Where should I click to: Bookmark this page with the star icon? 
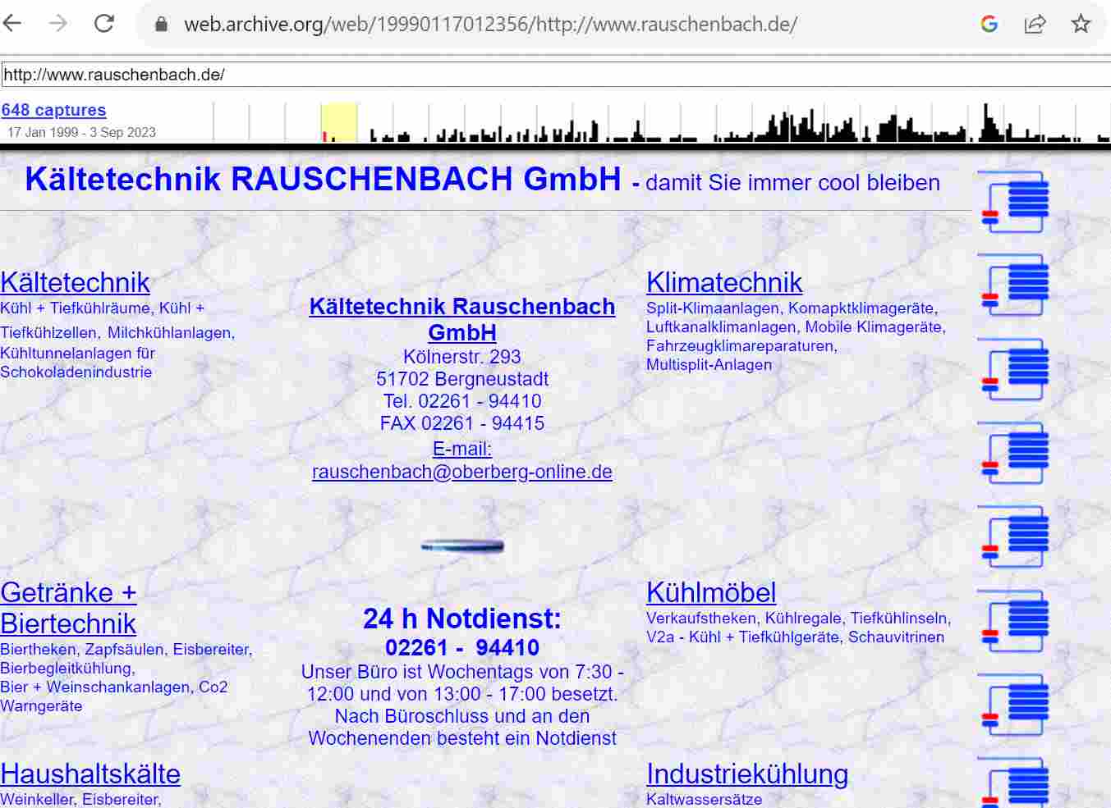coord(1081,24)
